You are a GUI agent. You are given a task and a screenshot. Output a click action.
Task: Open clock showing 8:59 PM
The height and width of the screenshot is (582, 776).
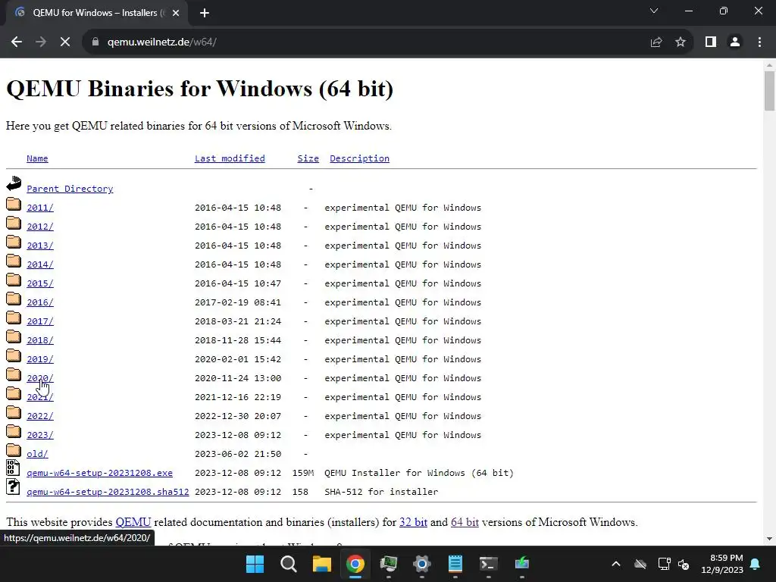point(722,564)
